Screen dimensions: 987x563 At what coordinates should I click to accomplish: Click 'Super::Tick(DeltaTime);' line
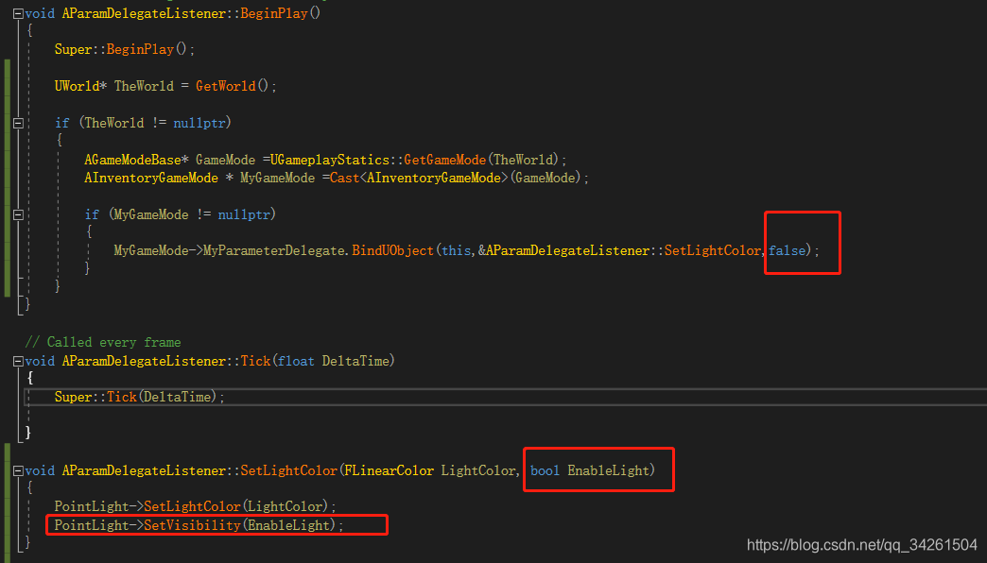(139, 397)
